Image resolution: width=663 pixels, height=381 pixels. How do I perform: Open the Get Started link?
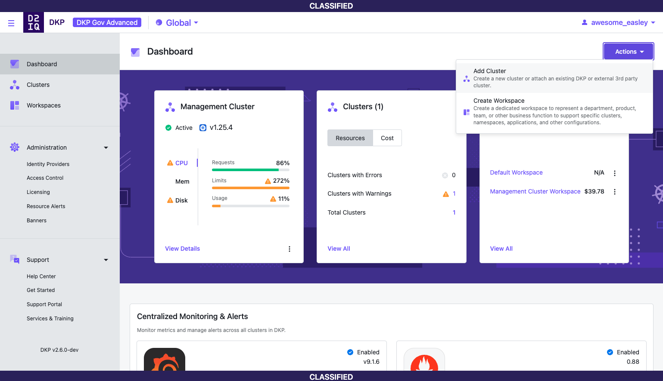point(40,290)
